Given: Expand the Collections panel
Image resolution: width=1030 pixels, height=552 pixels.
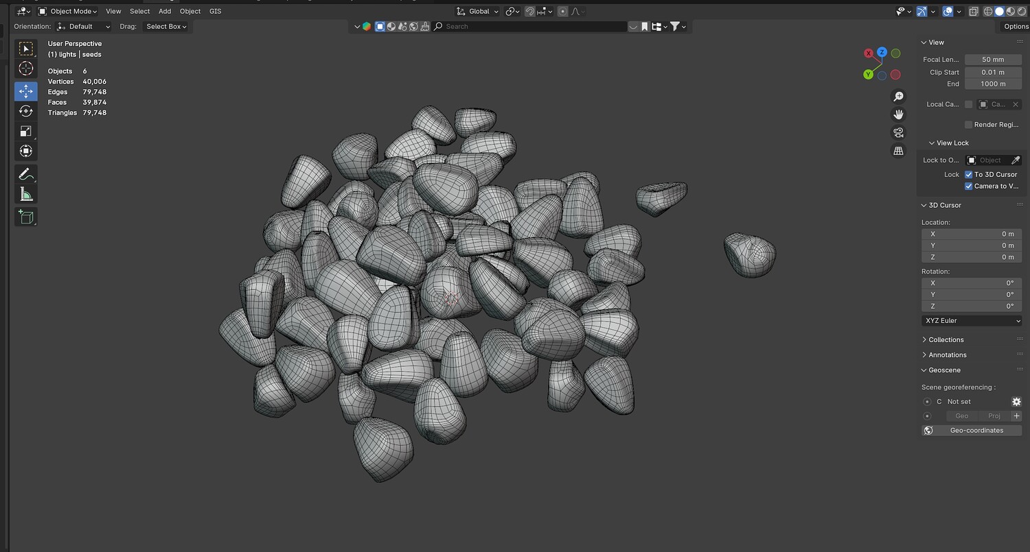Looking at the screenshot, I should coord(924,340).
